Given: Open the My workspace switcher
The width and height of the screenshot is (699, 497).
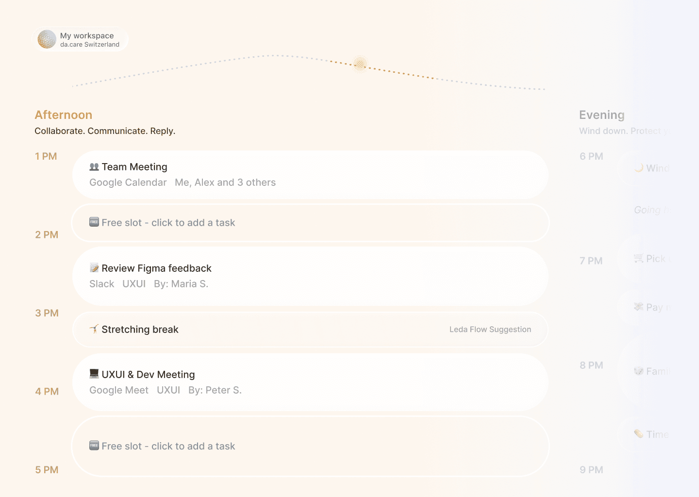Looking at the screenshot, I should point(81,39).
